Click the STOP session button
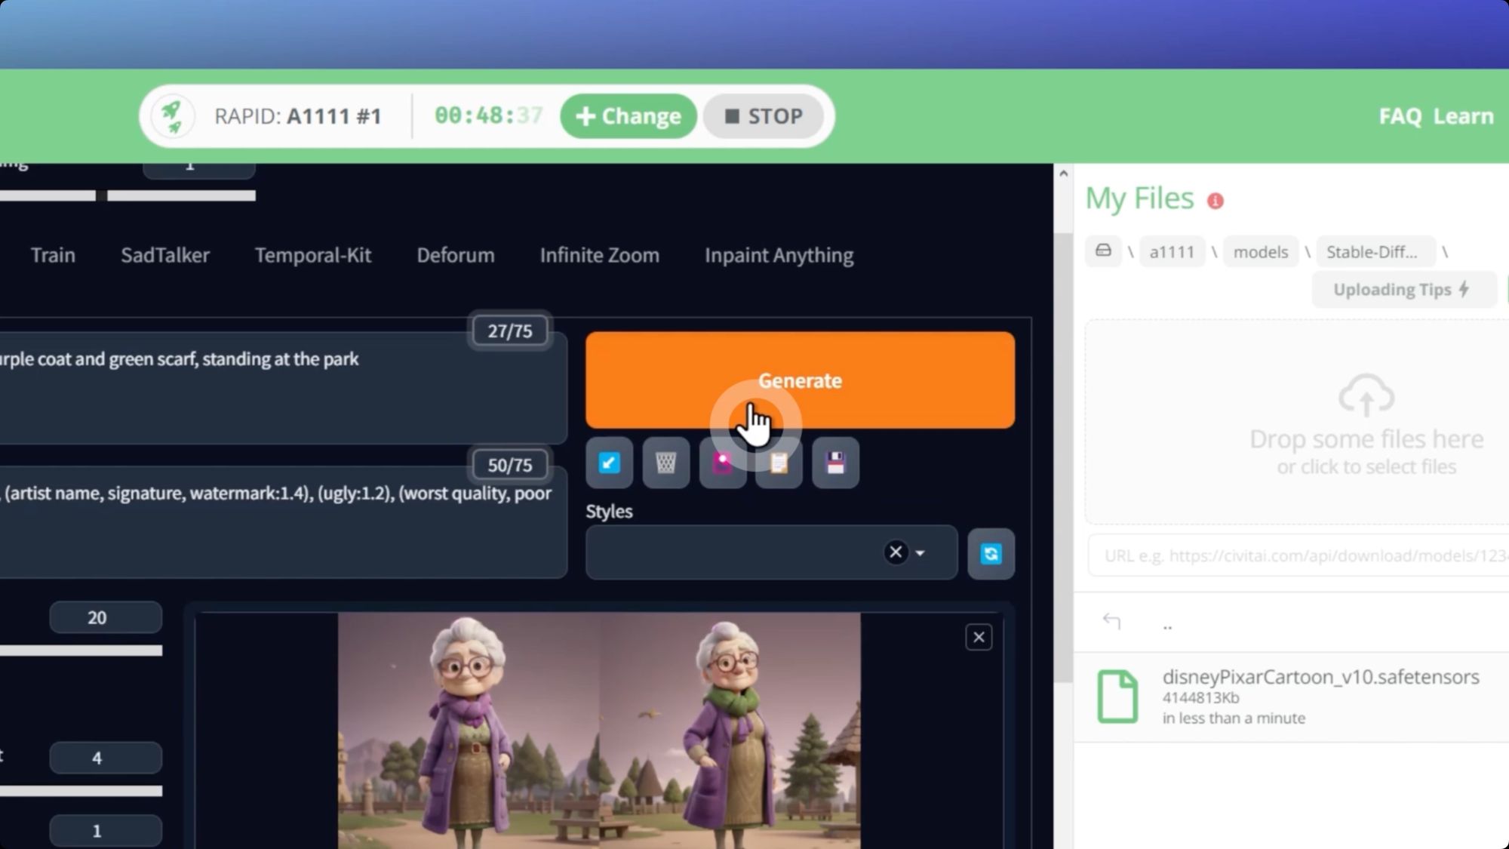Screen dimensions: 1509x849 763,116
